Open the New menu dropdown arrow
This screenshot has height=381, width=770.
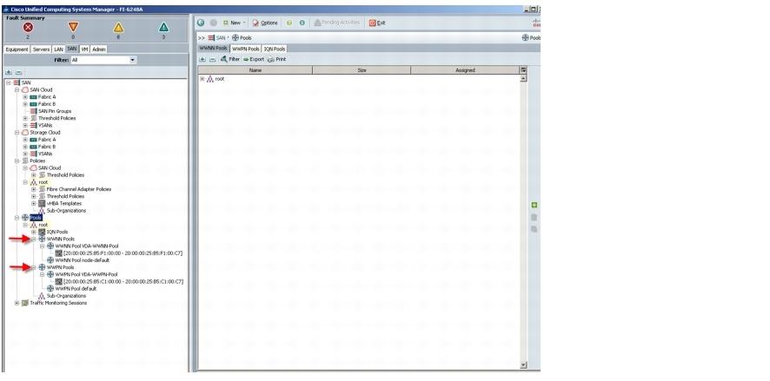(x=244, y=23)
